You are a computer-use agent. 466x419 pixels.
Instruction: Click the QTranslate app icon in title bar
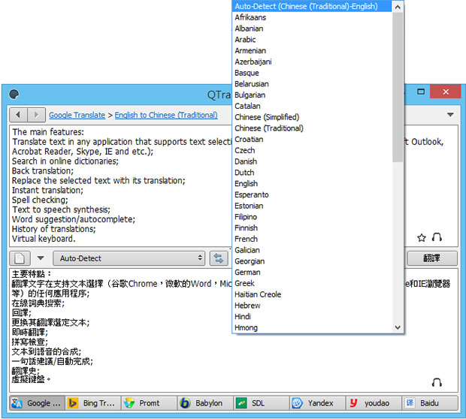pyautogui.click(x=14, y=94)
